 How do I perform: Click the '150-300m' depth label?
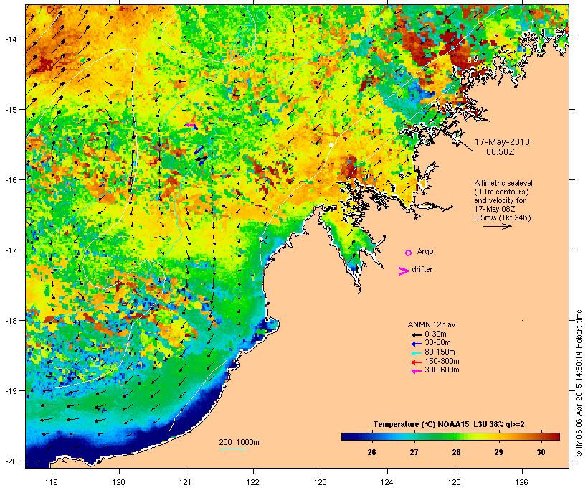tap(442, 361)
